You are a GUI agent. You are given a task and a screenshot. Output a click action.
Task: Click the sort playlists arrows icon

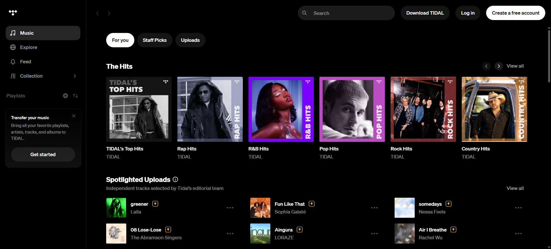pyautogui.click(x=75, y=96)
